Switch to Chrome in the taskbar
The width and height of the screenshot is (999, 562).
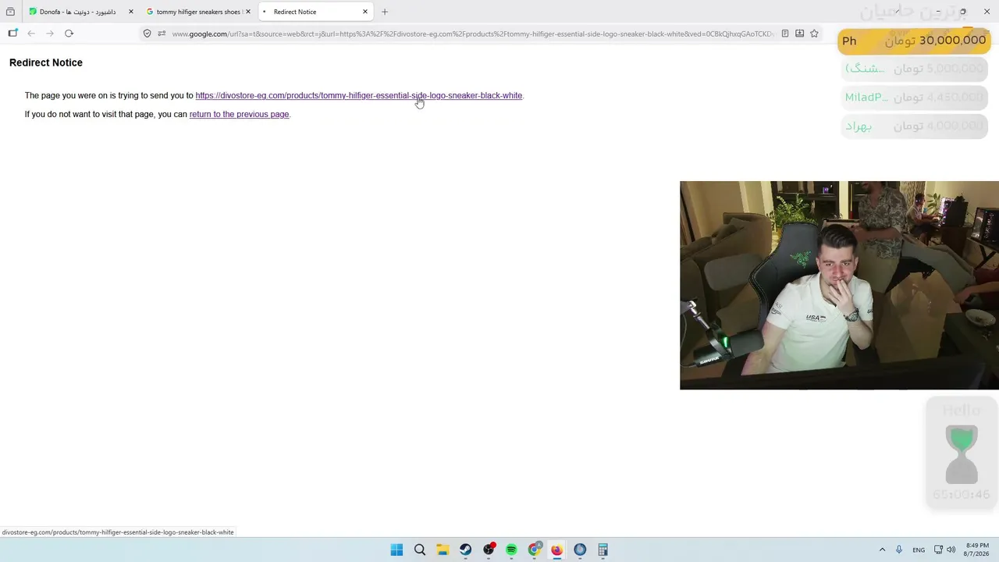pos(535,550)
